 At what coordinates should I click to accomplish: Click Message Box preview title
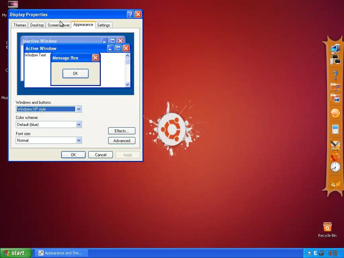66,58
